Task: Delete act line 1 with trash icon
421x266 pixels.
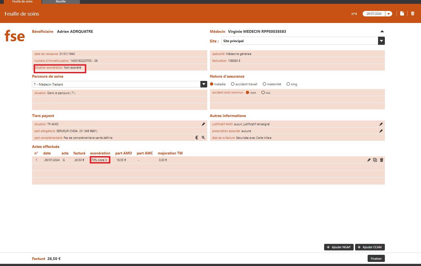Action: point(382,160)
